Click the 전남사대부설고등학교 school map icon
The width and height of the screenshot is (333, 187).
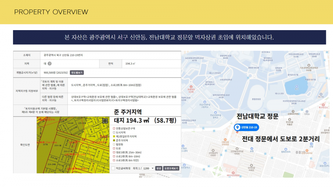coord(205,102)
